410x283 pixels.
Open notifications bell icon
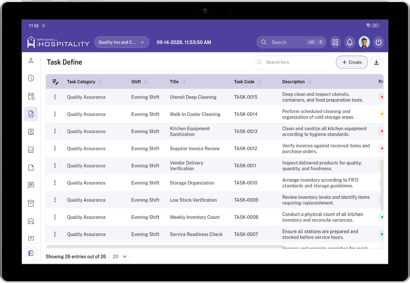coord(350,42)
